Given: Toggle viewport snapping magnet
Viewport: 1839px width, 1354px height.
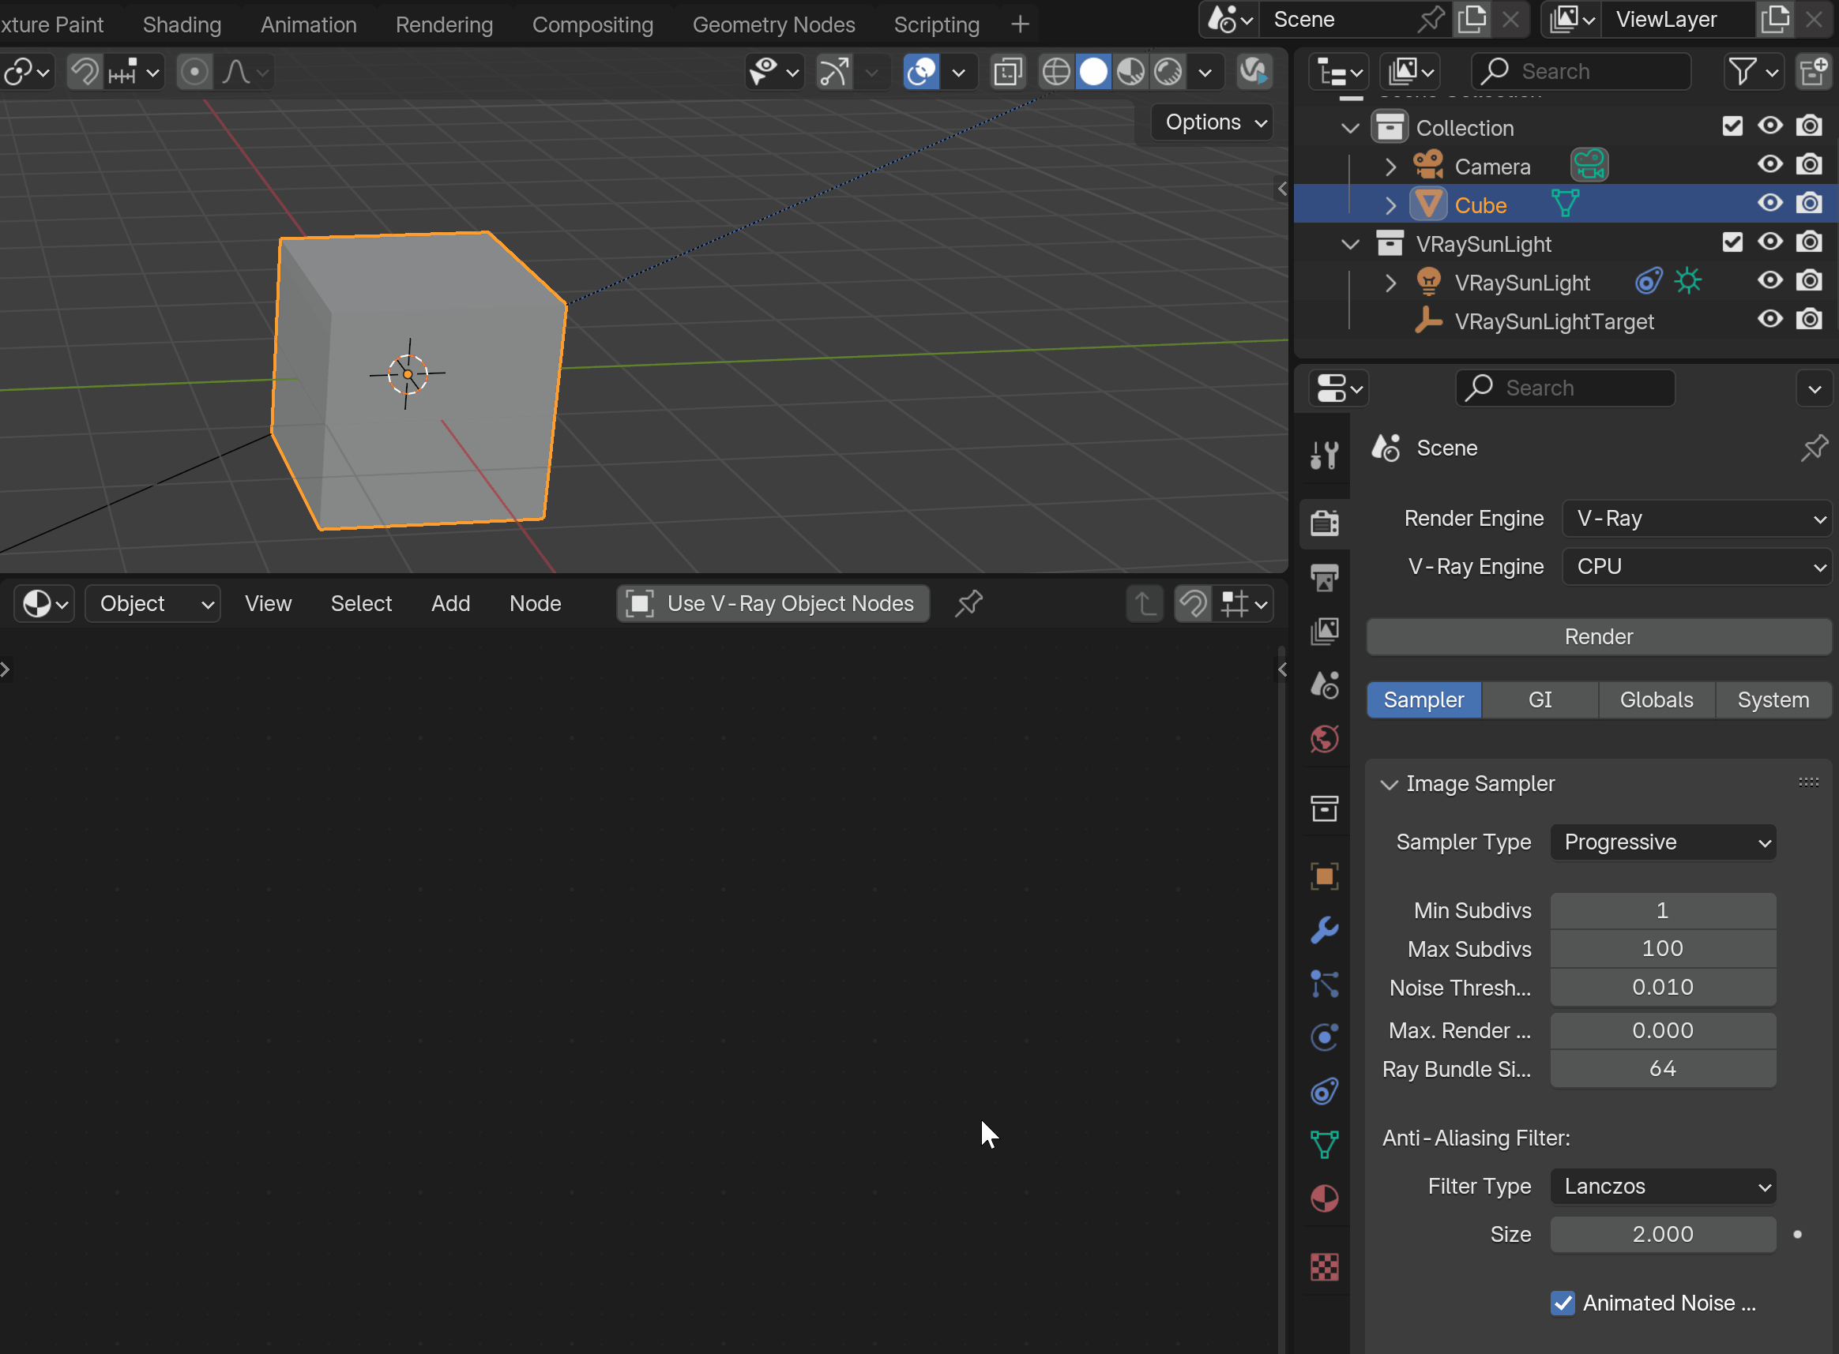Looking at the screenshot, I should point(85,72).
